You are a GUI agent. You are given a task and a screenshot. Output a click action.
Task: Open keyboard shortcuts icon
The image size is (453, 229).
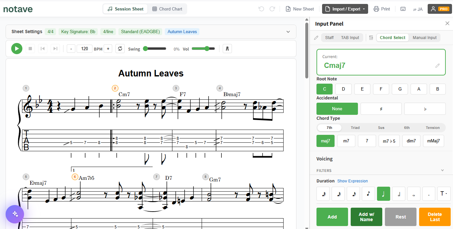click(x=403, y=9)
